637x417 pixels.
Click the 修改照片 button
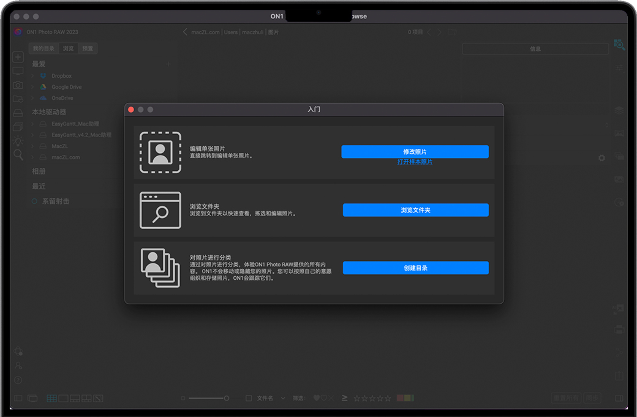tap(415, 152)
